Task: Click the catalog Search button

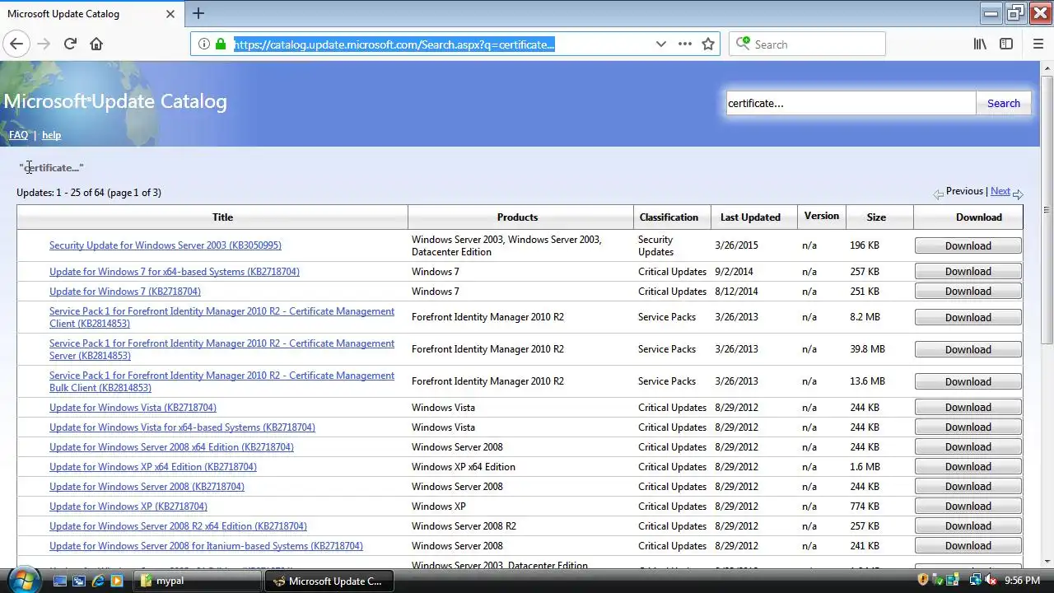Action: pos(1003,103)
